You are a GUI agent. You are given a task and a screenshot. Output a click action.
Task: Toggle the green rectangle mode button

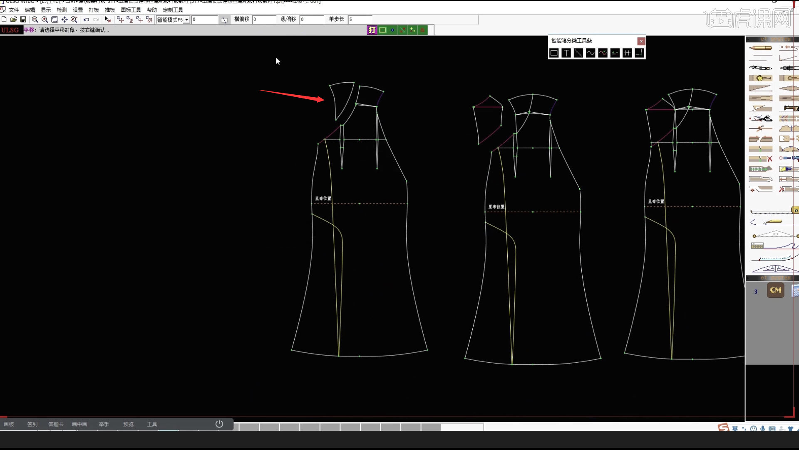click(382, 30)
